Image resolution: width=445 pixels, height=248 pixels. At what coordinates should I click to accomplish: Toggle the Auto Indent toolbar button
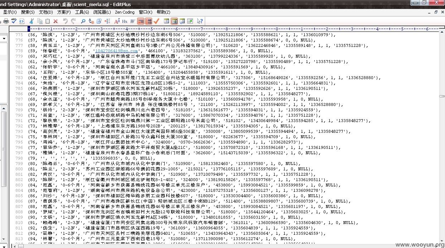141,21
